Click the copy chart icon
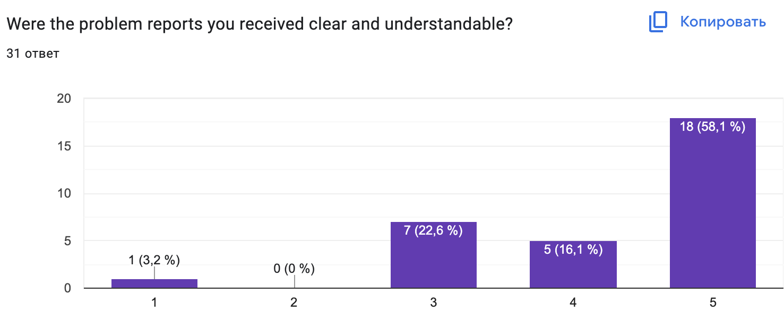 [x=658, y=22]
